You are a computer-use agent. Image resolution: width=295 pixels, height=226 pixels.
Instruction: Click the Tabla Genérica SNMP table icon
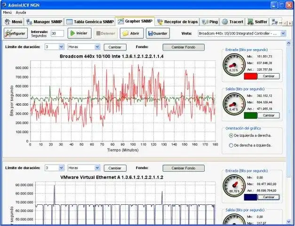(70, 22)
